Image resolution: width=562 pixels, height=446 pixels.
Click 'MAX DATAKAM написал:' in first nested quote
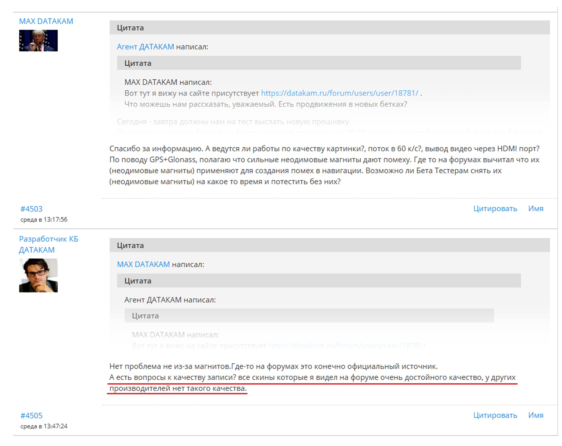click(168, 82)
